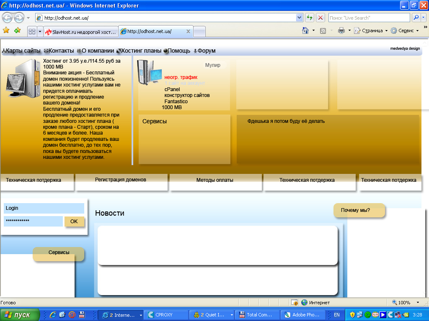Go back with the browser Back arrow
This screenshot has width=429, height=321.
pos(8,18)
